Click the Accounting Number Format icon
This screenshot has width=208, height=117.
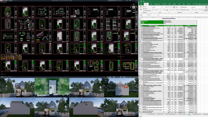pyautogui.click(x=193, y=10)
